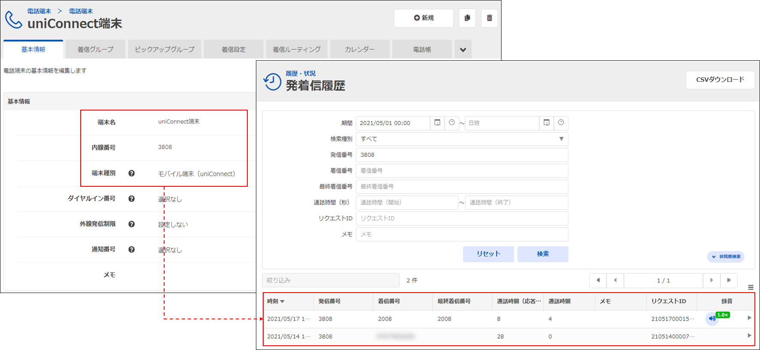The width and height of the screenshot is (760, 350).
Task: Click the 1.0x playback speed badge
Action: [723, 315]
